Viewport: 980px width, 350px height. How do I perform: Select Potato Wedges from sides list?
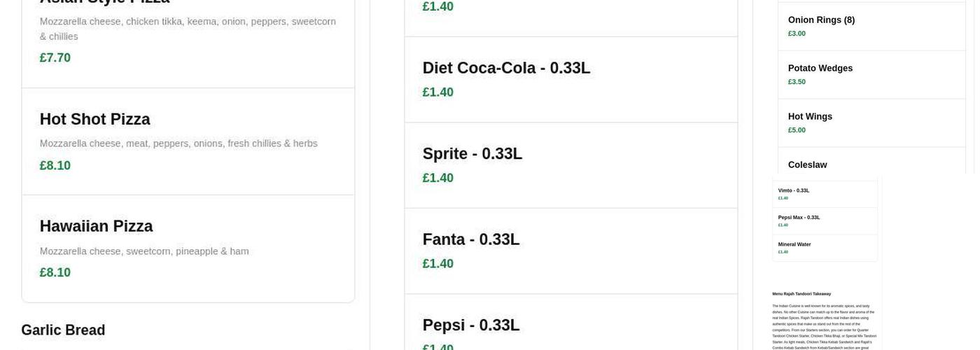point(820,69)
